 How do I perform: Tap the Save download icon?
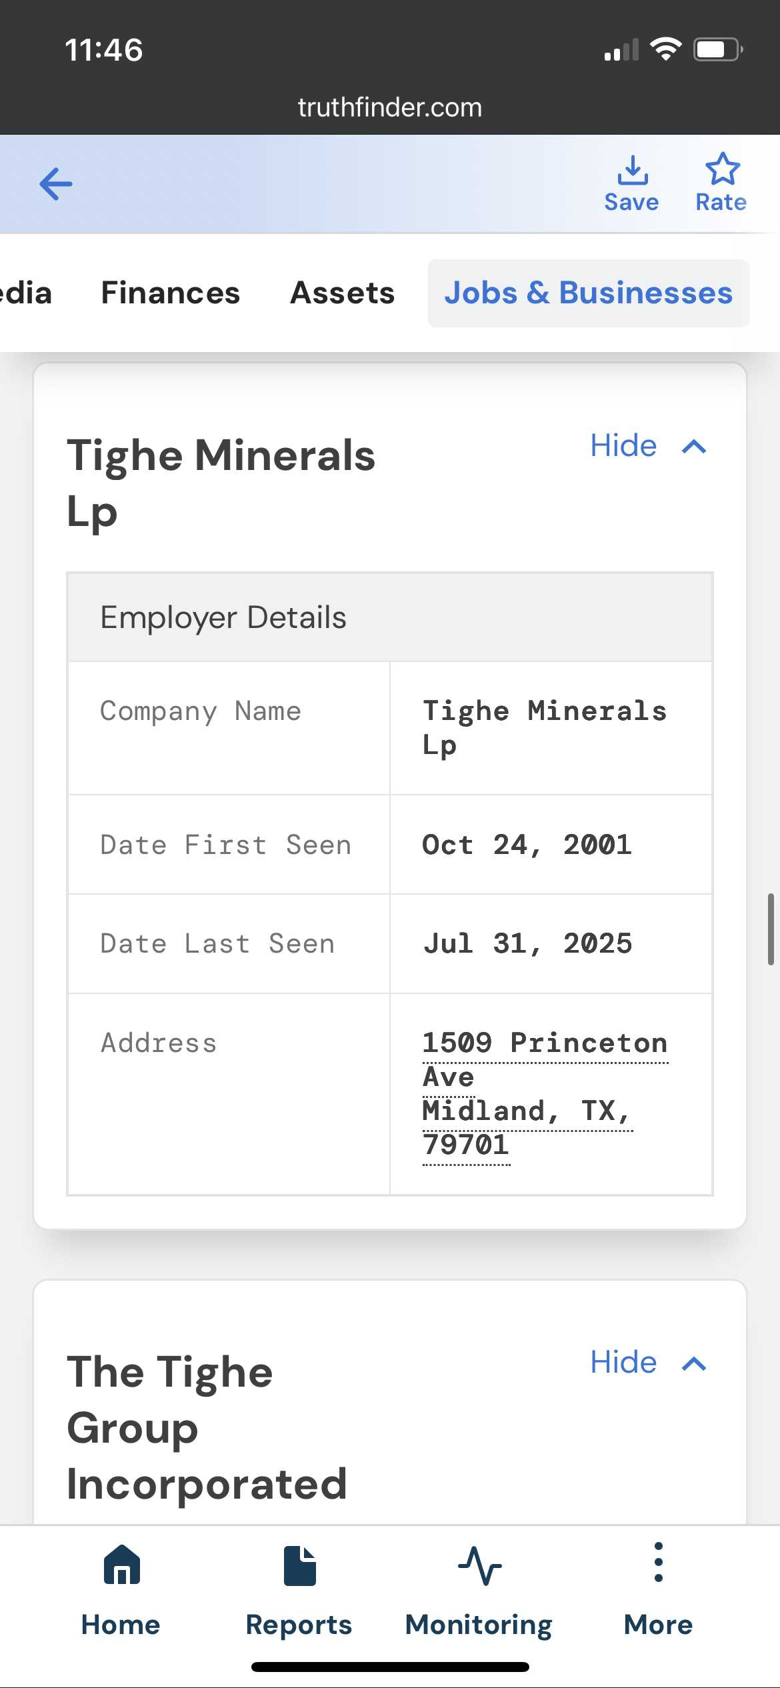[x=632, y=170]
